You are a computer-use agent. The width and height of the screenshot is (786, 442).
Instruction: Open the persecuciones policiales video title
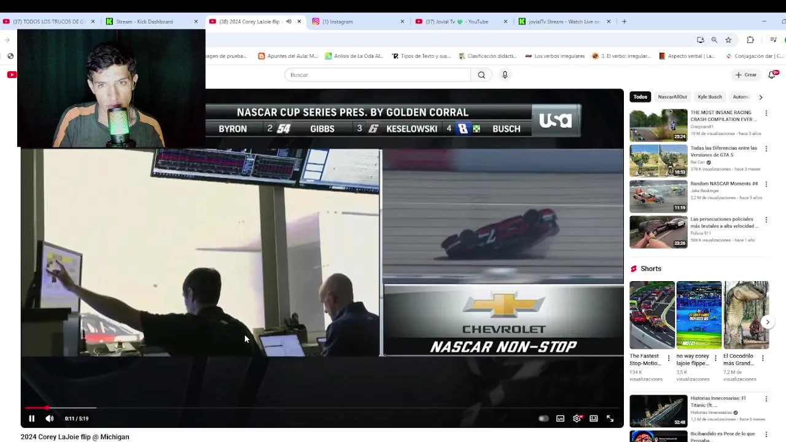[x=724, y=222]
